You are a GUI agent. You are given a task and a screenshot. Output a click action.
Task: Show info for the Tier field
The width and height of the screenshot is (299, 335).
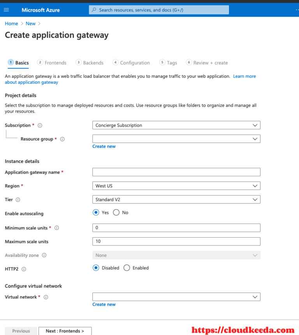[18, 200]
